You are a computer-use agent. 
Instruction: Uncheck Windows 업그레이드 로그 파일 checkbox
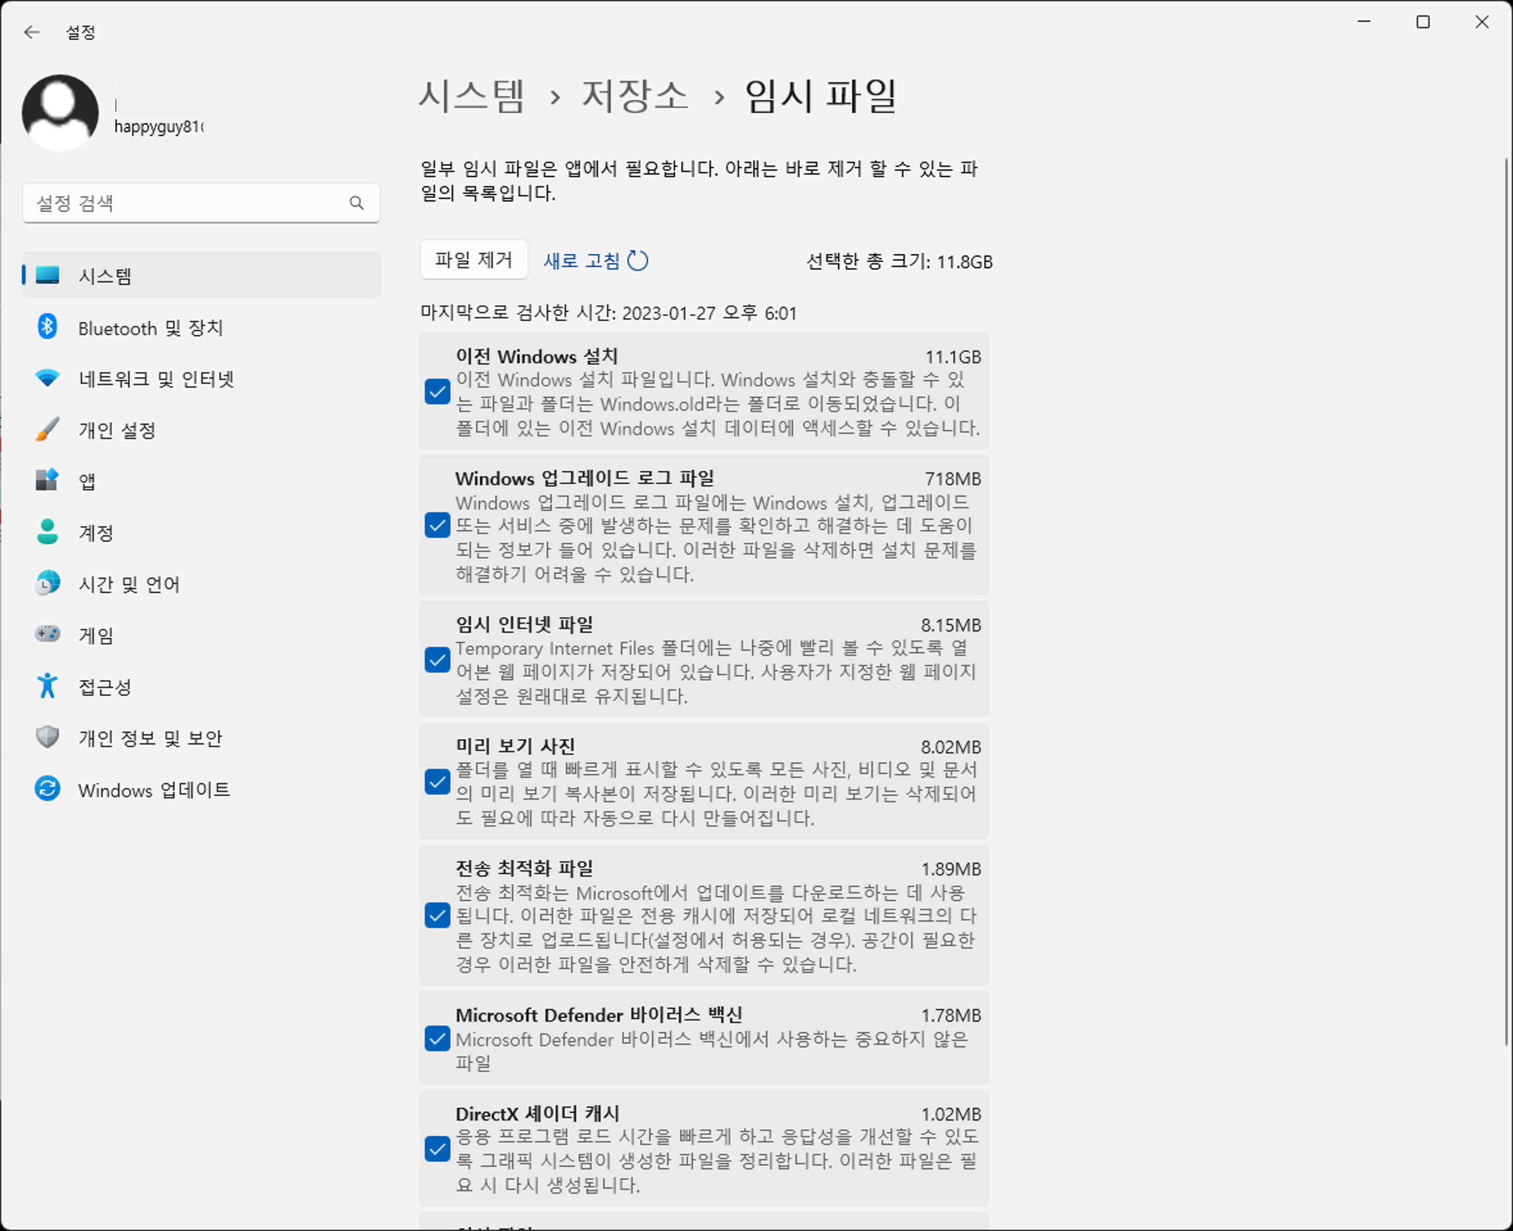coord(437,525)
